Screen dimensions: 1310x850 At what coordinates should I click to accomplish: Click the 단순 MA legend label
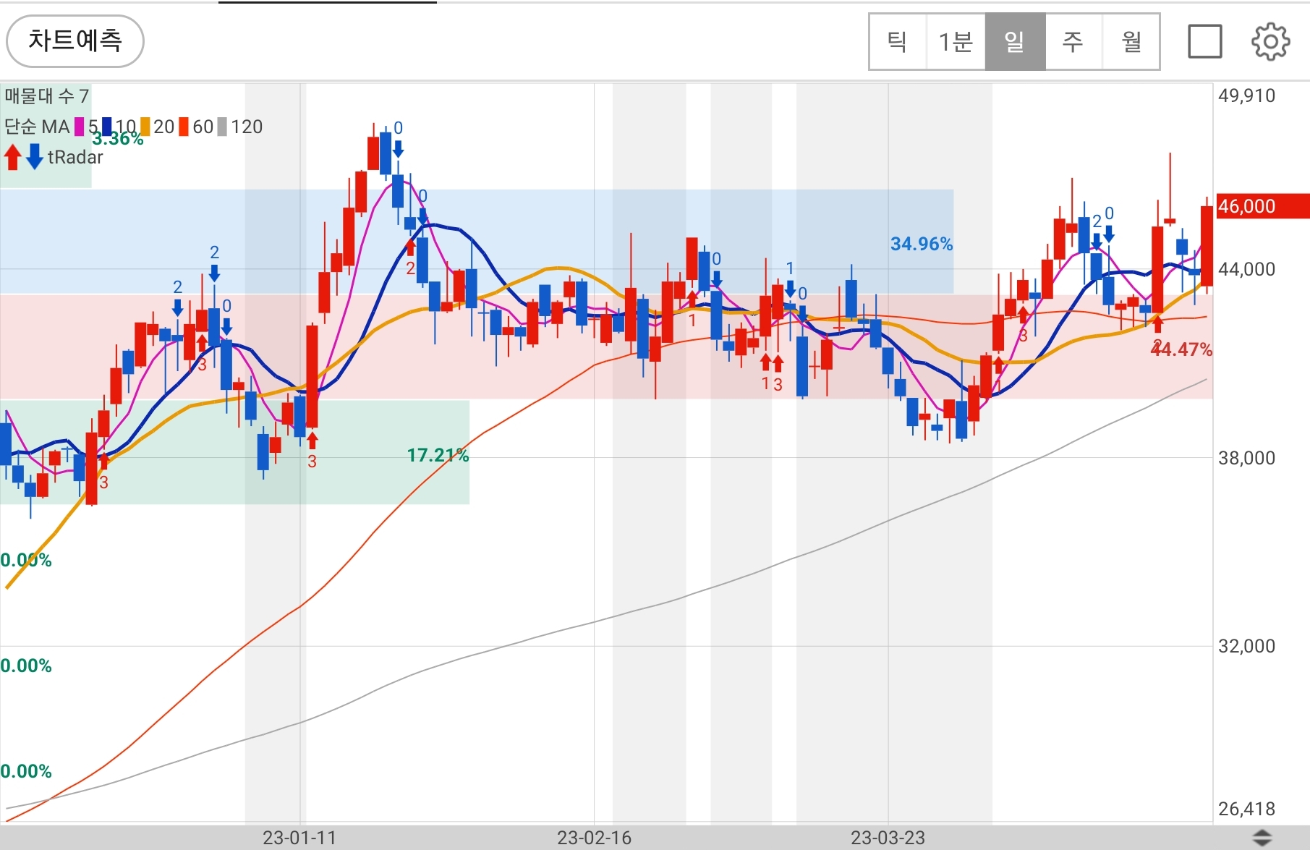37,127
